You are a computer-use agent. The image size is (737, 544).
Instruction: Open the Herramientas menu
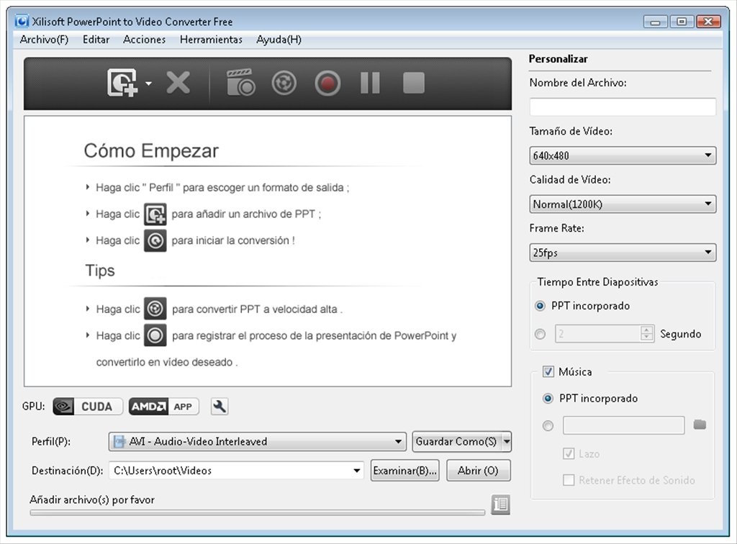211,40
